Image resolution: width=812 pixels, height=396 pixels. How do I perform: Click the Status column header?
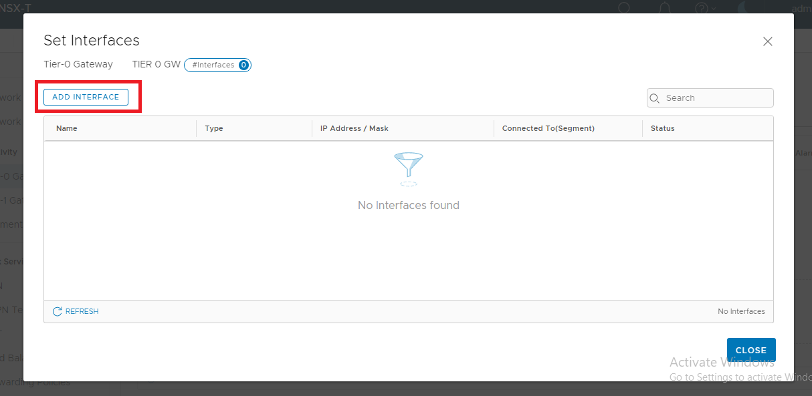pyautogui.click(x=663, y=128)
